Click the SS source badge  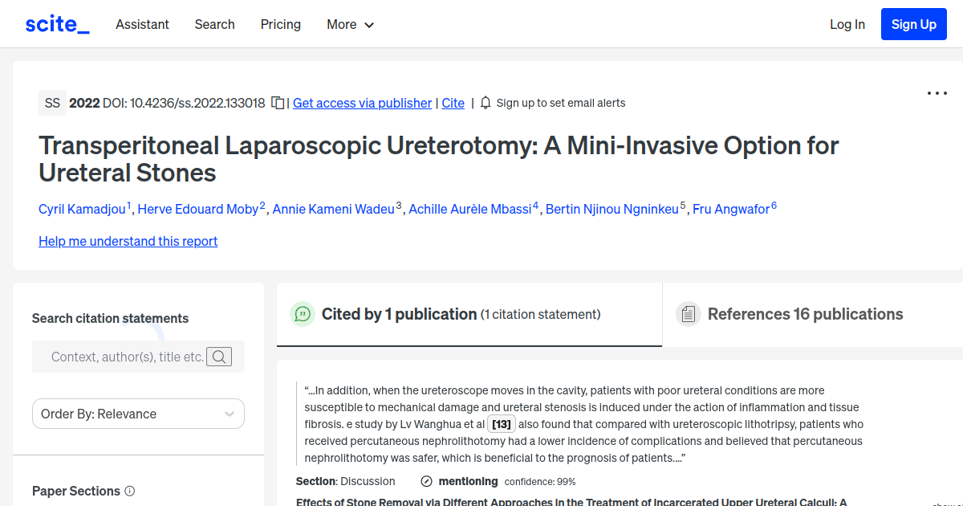point(52,103)
